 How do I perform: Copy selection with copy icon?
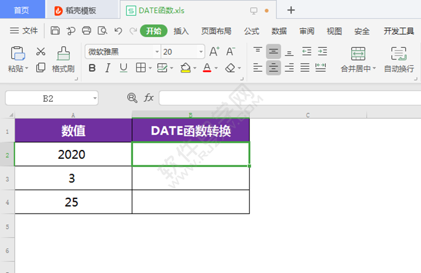[41, 68]
